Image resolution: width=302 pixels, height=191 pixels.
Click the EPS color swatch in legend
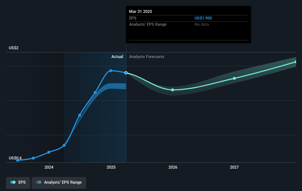point(13,182)
